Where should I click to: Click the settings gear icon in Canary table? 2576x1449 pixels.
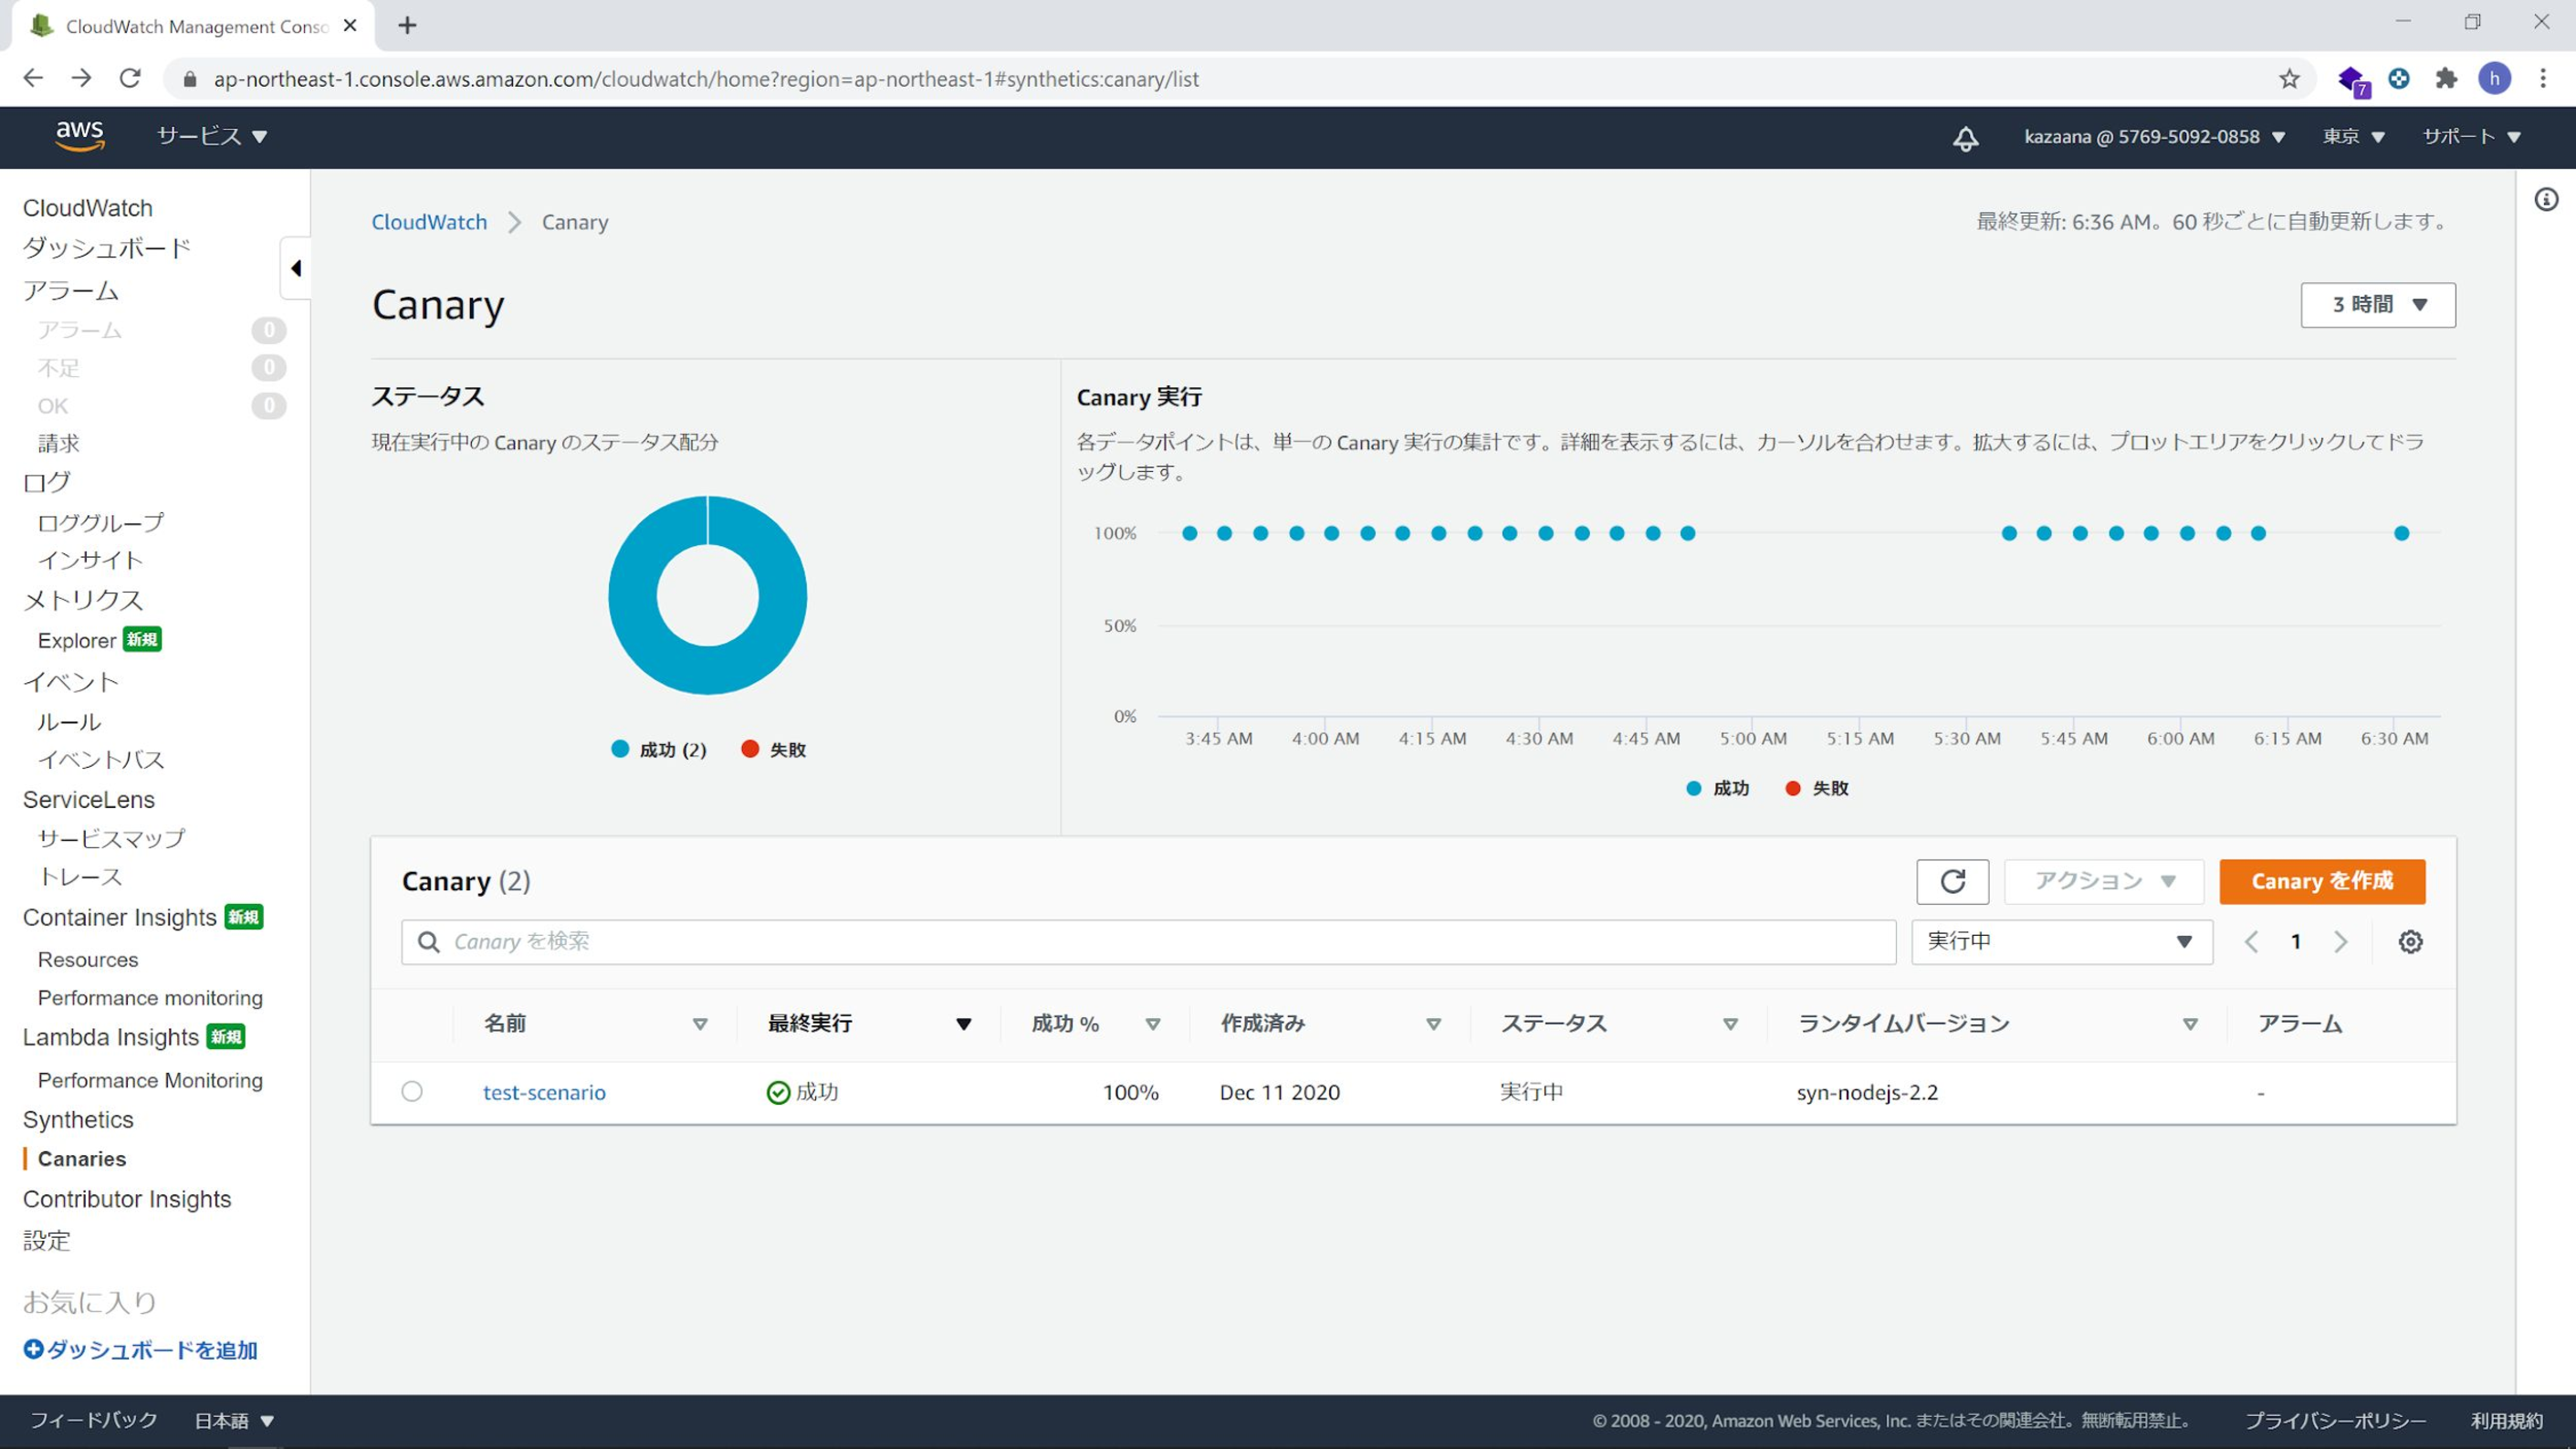click(2412, 941)
